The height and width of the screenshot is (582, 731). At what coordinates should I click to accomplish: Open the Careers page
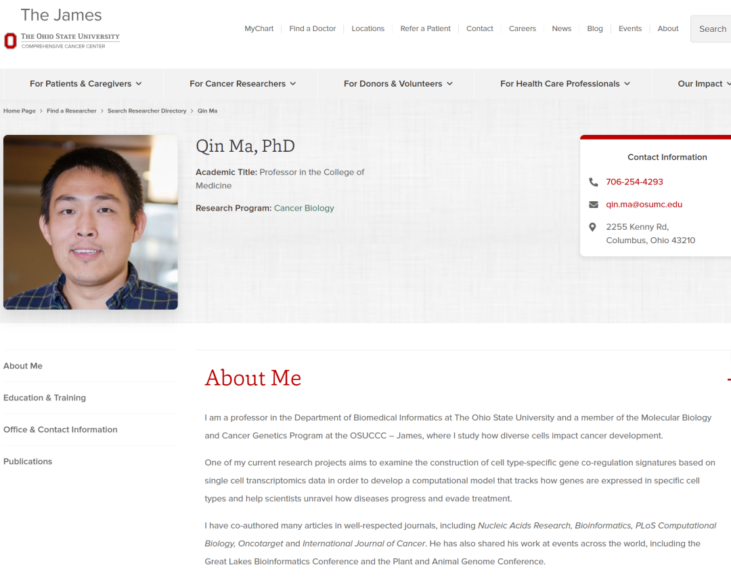coord(522,28)
